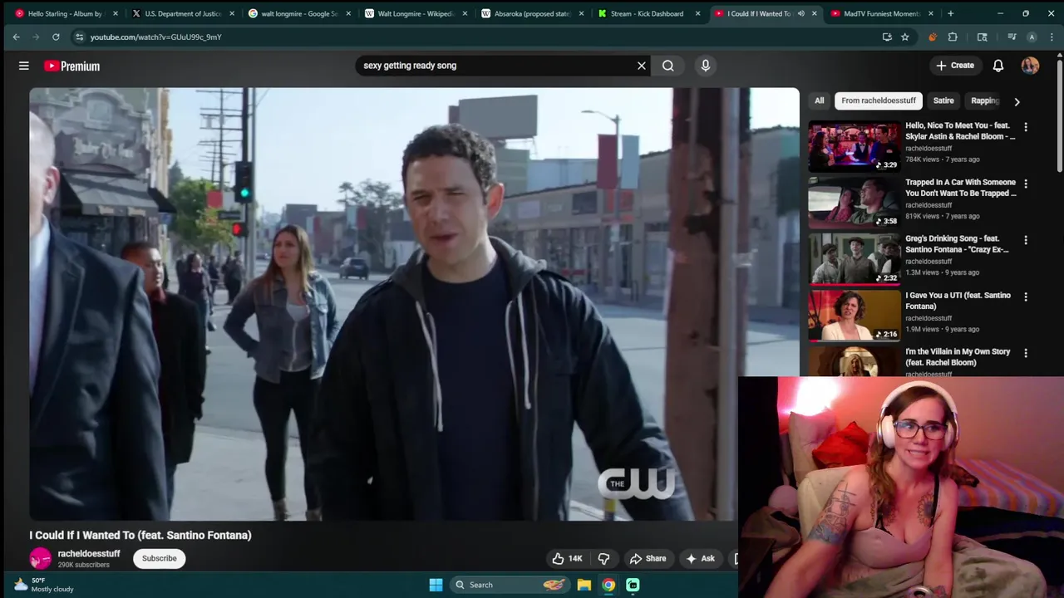
Task: Open the Hello, Nice To Meet You video thumbnail
Action: [x=855, y=146]
